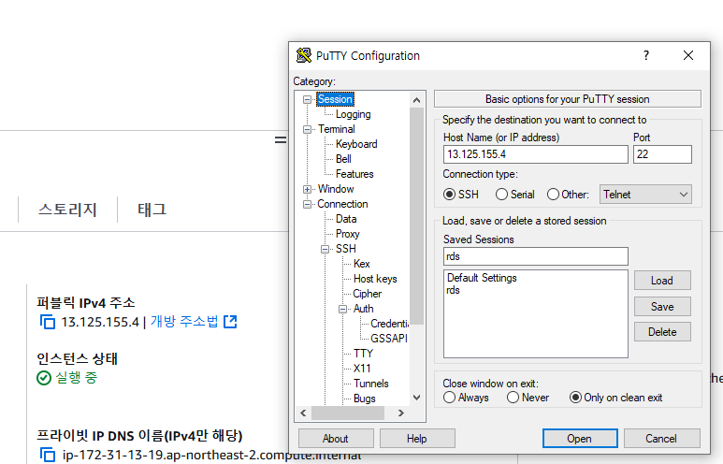Select the Serial connection type radio button
723x464 pixels.
(501, 195)
